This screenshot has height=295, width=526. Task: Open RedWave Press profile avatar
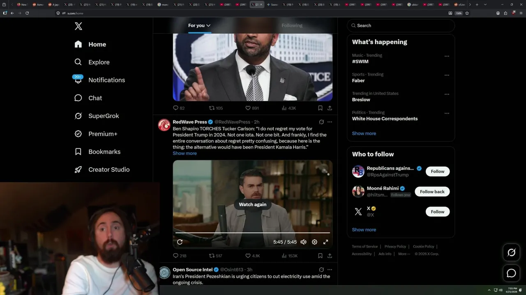pyautogui.click(x=164, y=125)
